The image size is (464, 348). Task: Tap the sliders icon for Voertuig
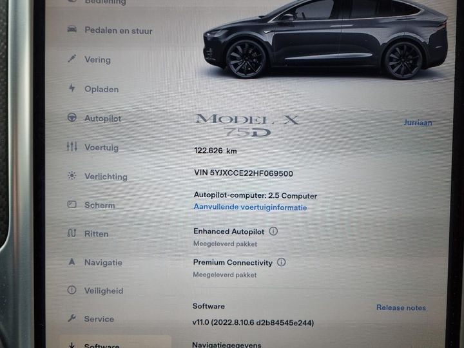coord(72,146)
